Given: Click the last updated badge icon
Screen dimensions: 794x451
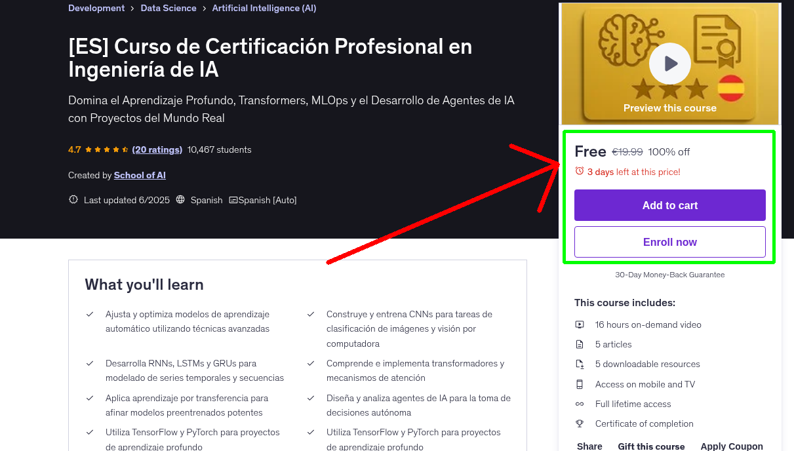Looking at the screenshot, I should coord(73,200).
